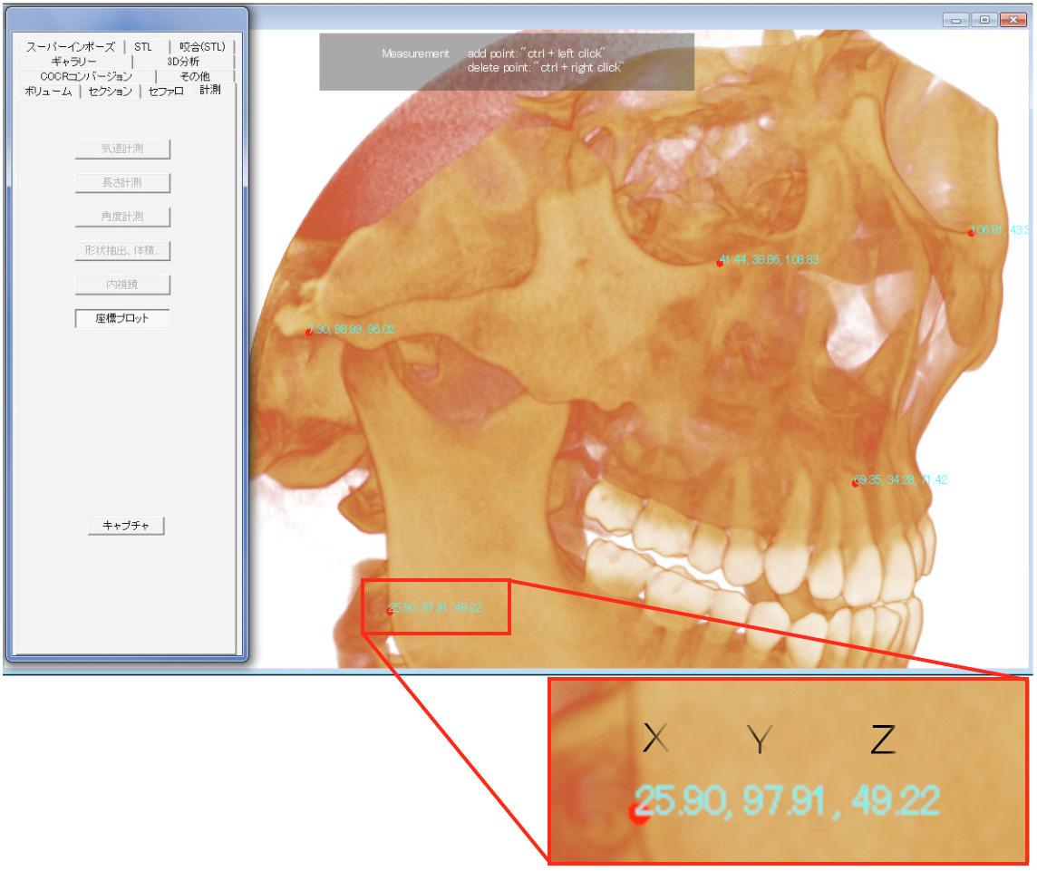Viewport: 1037px width, 871px height.
Task: Activate the 座標プロット button
Action: pyautogui.click(x=122, y=318)
